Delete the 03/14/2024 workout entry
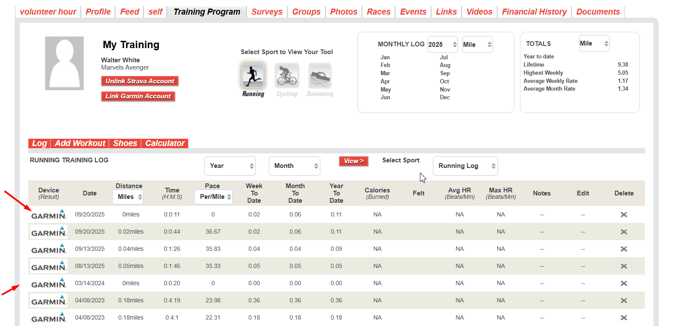 click(x=623, y=283)
